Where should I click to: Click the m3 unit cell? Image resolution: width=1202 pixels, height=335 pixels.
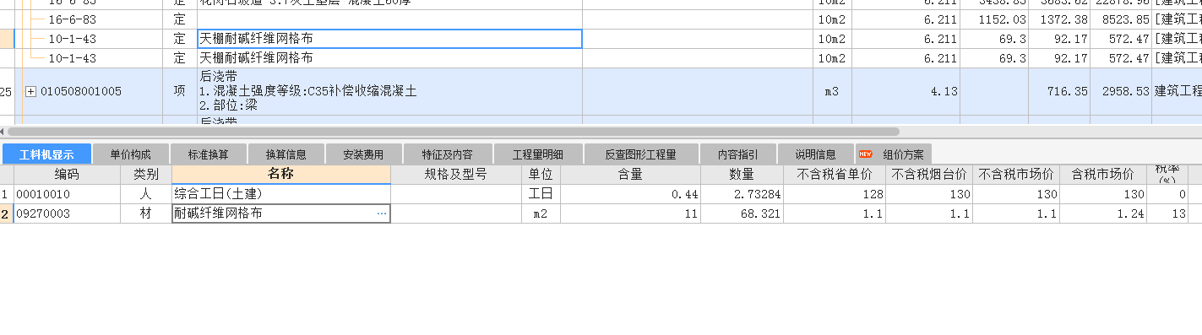832,92
